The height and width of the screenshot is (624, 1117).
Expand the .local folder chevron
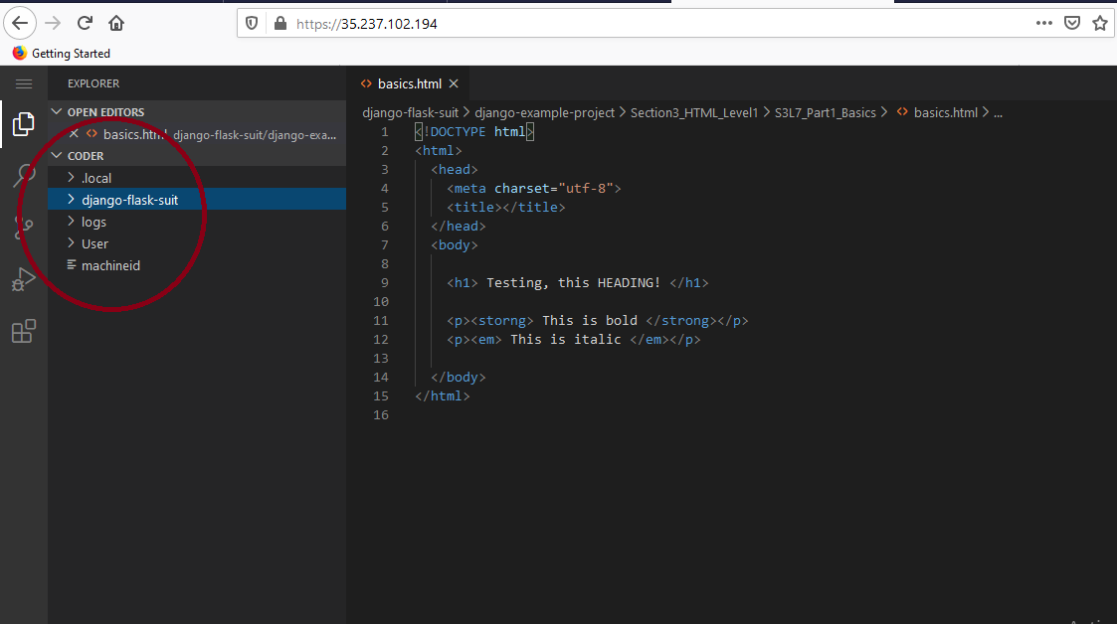point(72,177)
